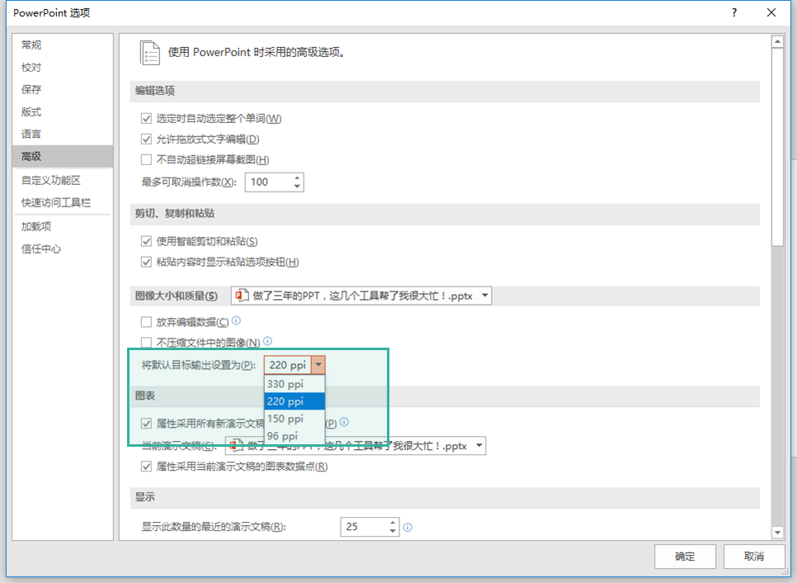
Task: Open the 当前演示文稿 file dropdown arrow
Action: pos(479,446)
